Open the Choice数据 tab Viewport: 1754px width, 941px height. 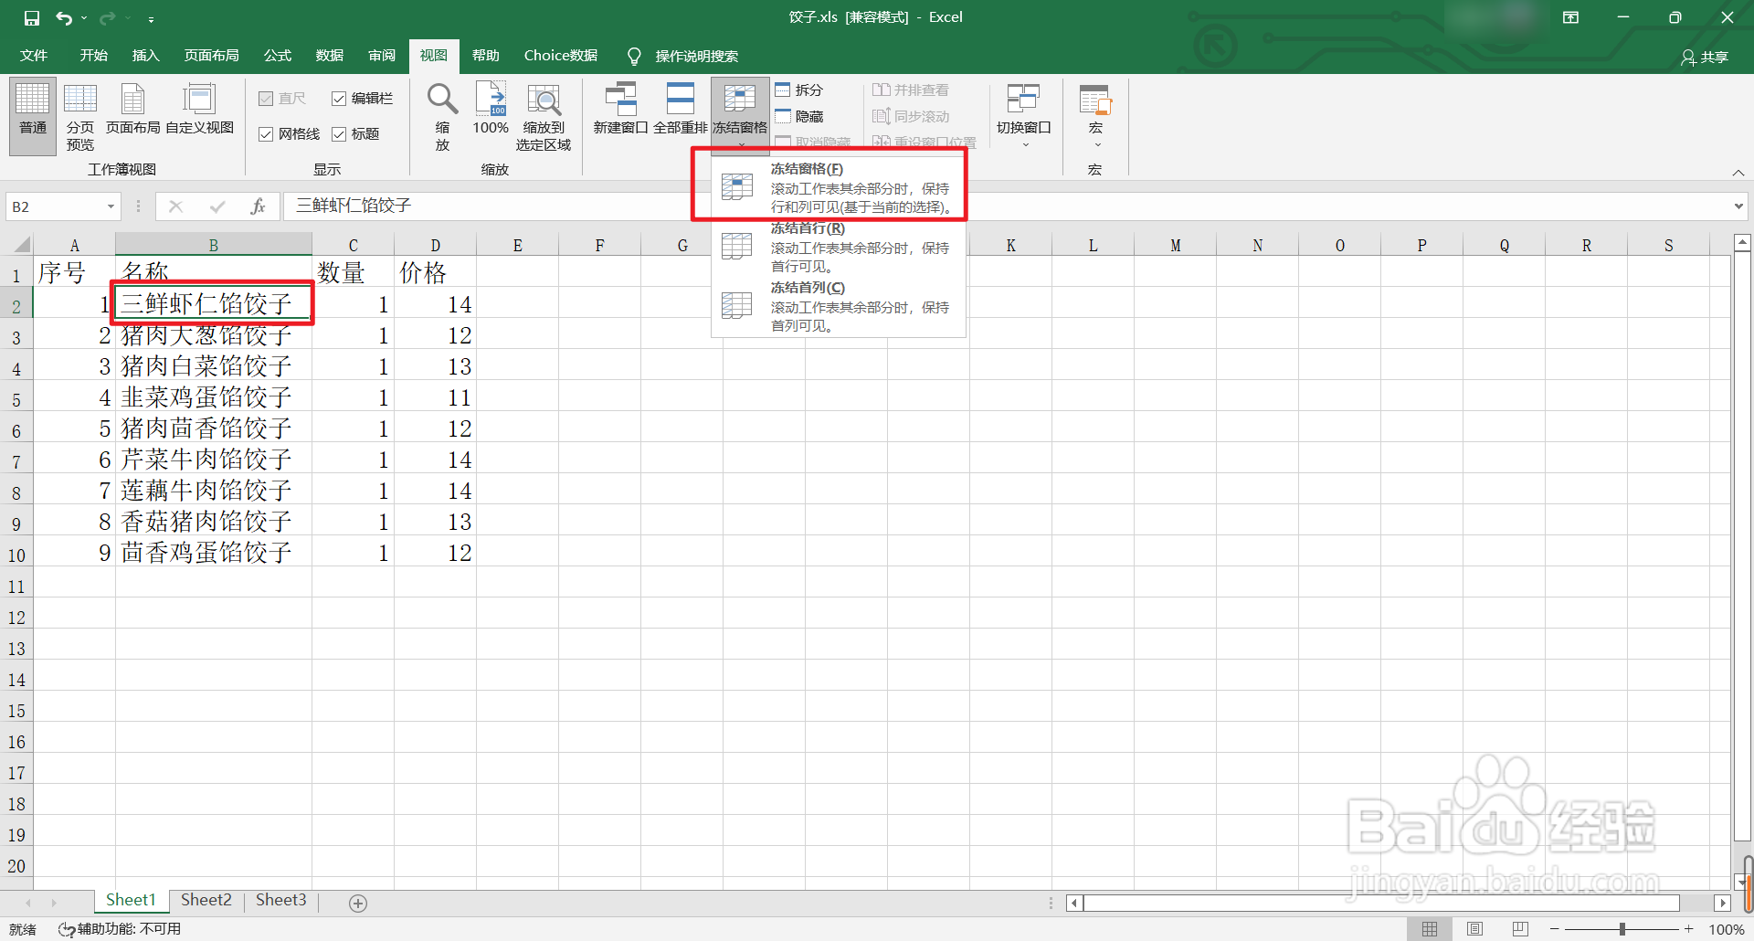pyautogui.click(x=561, y=56)
